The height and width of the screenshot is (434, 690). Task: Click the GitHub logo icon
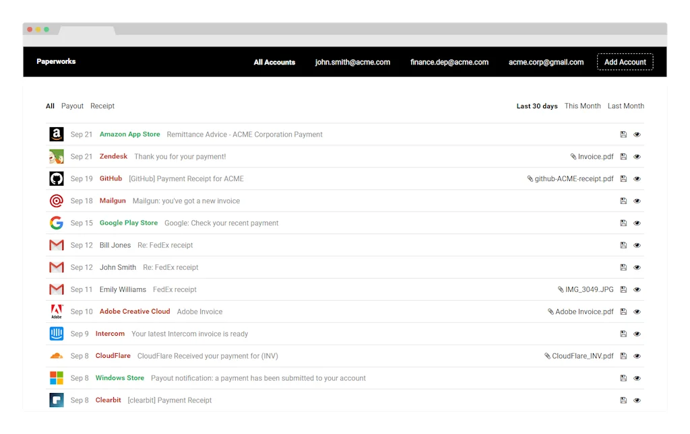56,178
